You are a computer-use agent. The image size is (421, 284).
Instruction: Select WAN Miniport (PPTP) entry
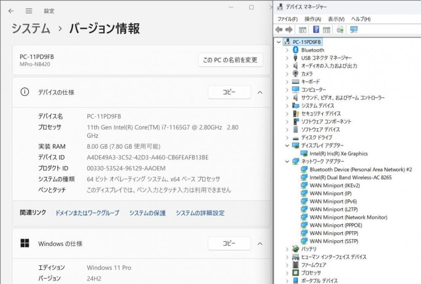pos(334,233)
